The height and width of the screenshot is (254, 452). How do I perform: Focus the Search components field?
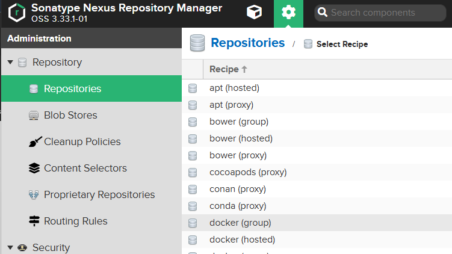point(380,13)
